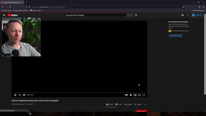This screenshot has height=116, width=206.
Task: Search by voice with microphone
Action: tap(136, 15)
